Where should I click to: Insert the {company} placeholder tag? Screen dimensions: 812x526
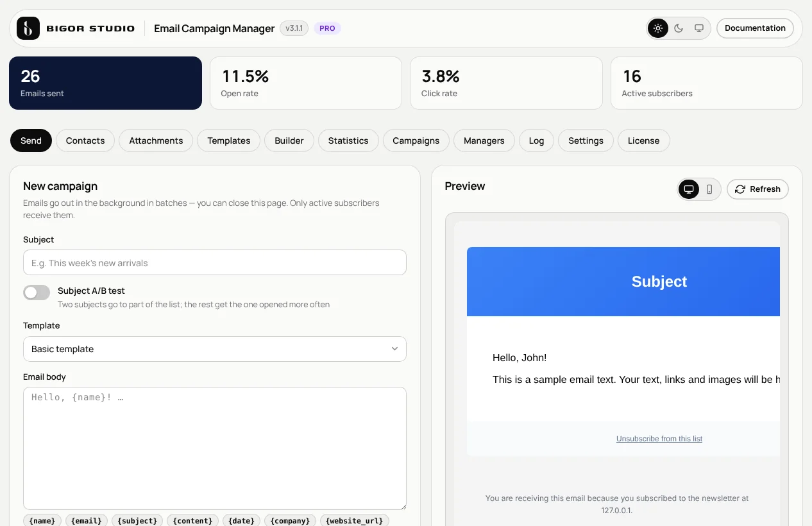tap(291, 520)
